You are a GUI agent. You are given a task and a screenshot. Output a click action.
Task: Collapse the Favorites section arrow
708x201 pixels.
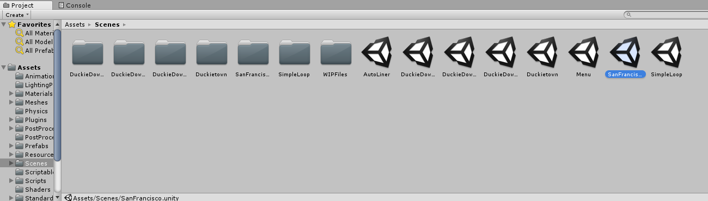coord(4,25)
